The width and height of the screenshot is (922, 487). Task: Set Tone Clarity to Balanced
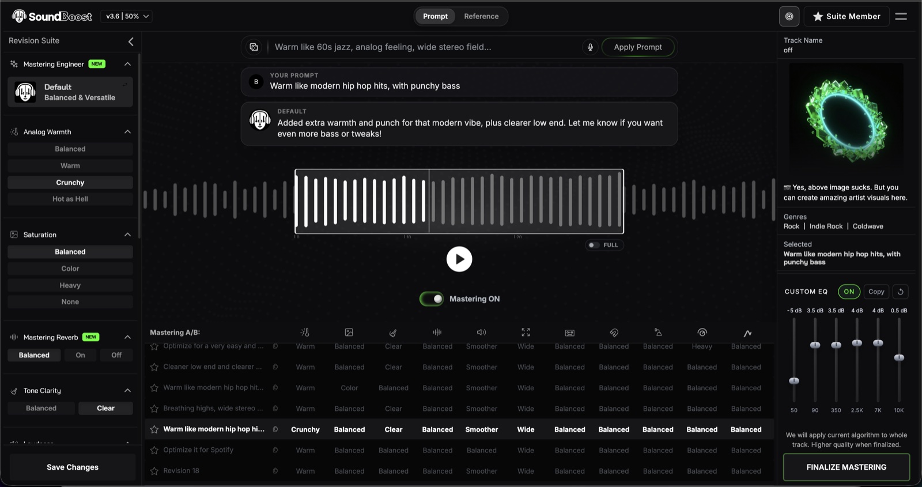41,408
